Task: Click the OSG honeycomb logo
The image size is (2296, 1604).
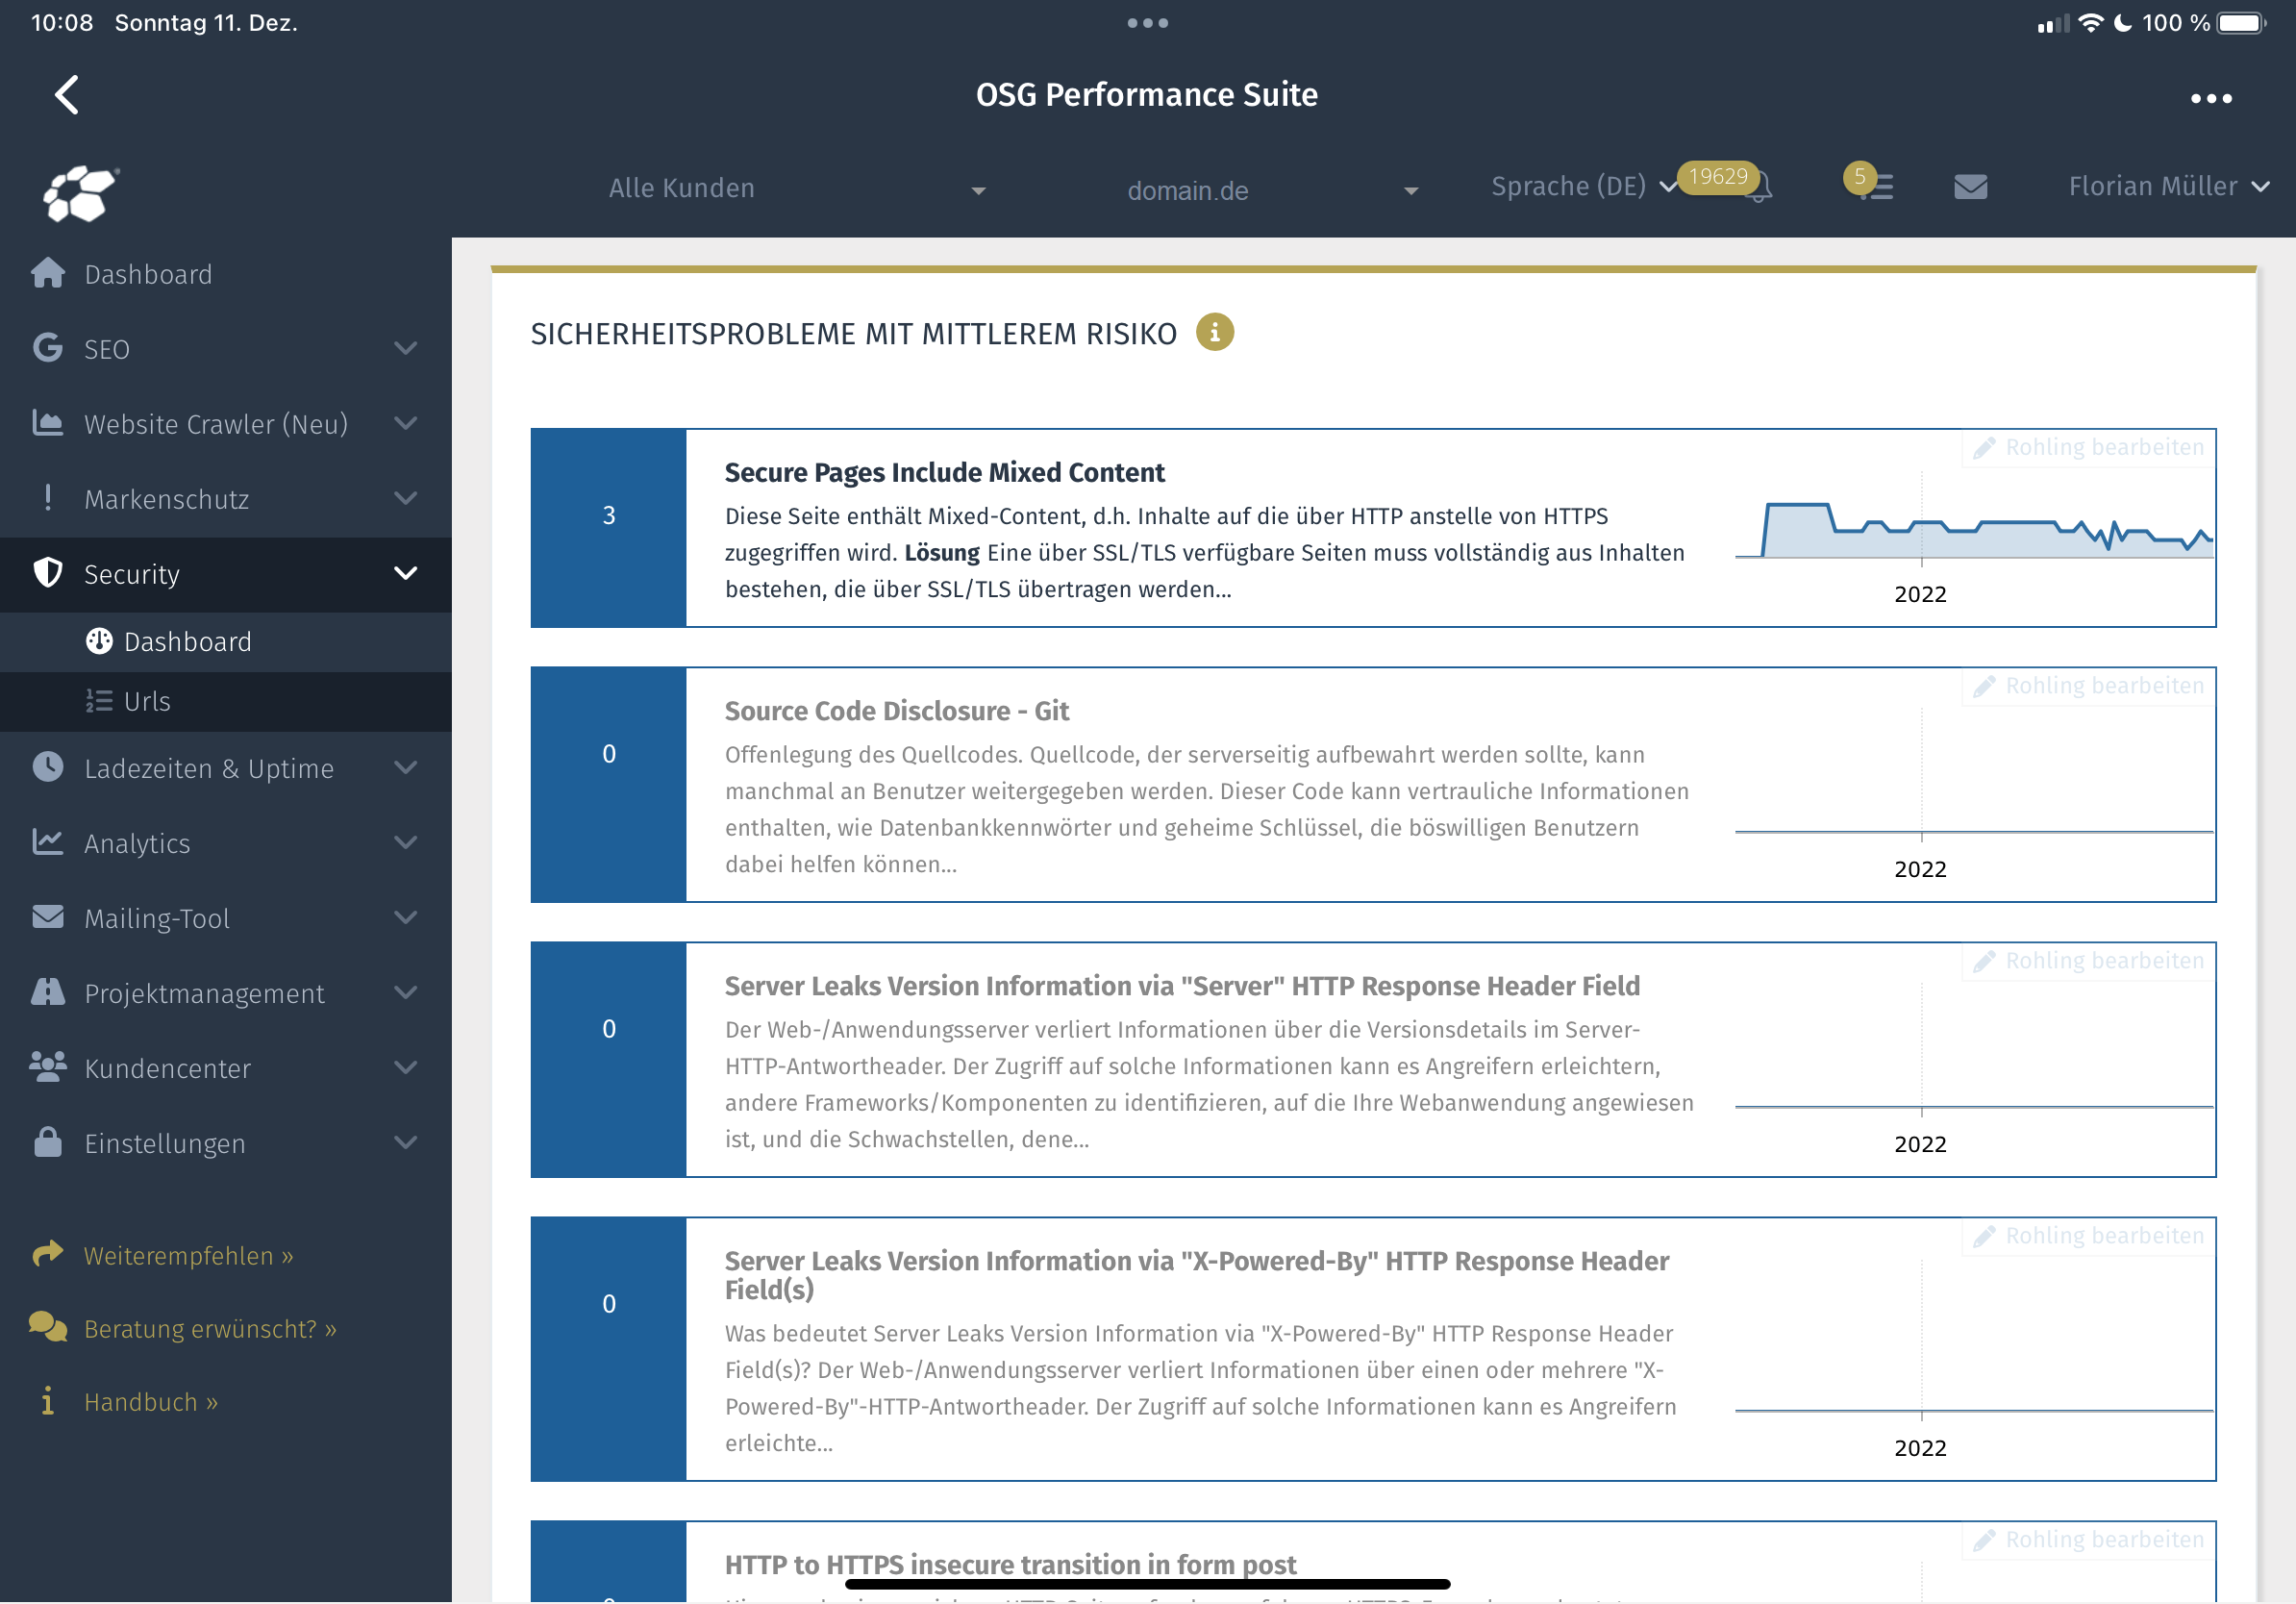Action: tap(80, 192)
